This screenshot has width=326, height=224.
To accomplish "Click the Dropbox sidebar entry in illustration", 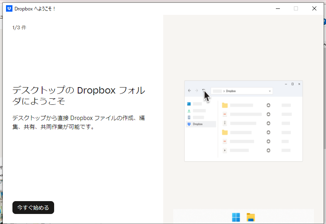I will click(201, 124).
